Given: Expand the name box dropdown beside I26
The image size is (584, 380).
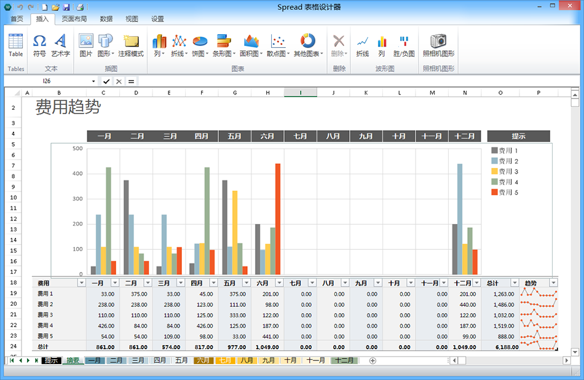Looking at the screenshot, I should (93, 81).
